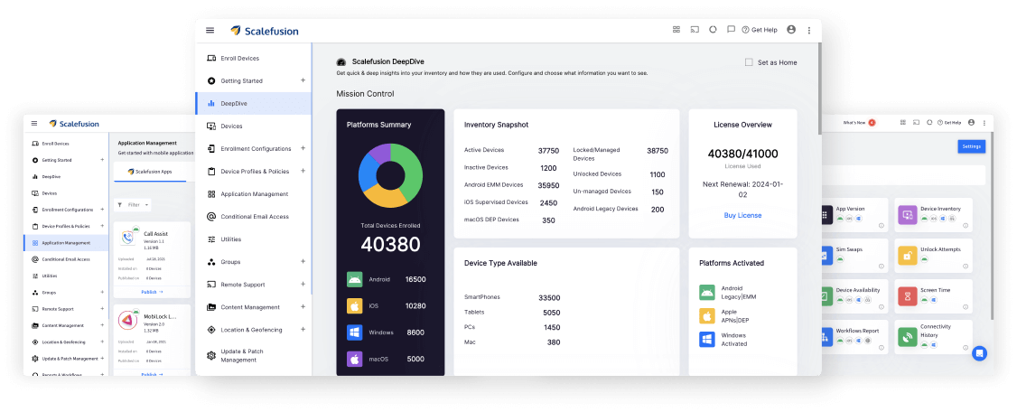Open Connectivity History report card icon
The width and height of the screenshot is (1017, 412).
tap(908, 337)
